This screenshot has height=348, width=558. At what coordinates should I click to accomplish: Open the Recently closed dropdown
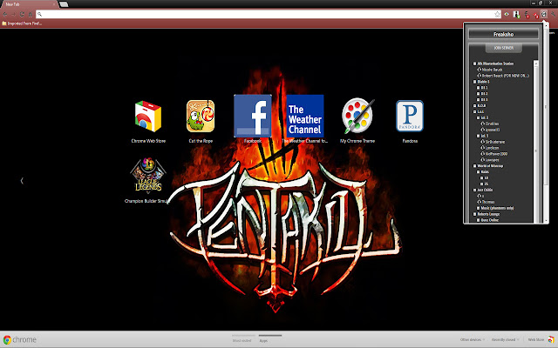505,340
